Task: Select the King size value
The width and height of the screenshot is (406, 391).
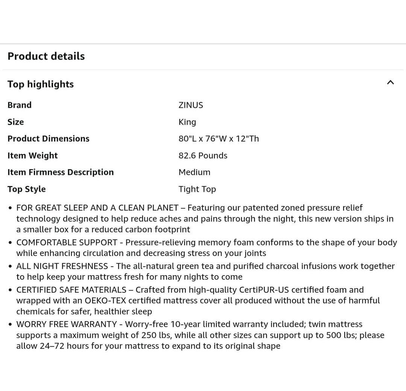Action: pyautogui.click(x=187, y=122)
